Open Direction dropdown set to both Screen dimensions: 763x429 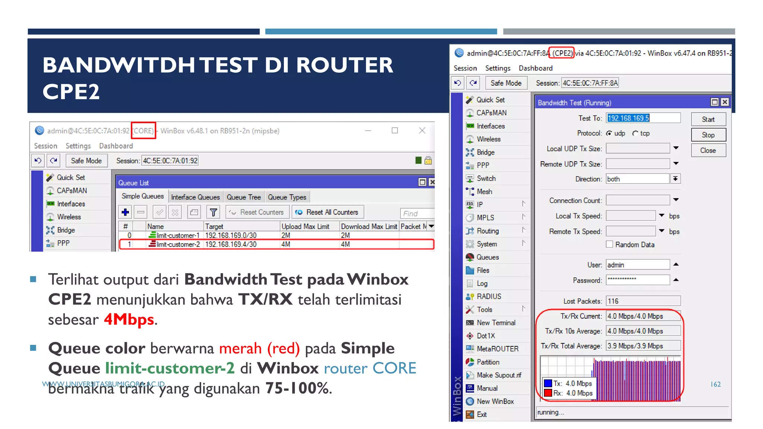pyautogui.click(x=675, y=179)
